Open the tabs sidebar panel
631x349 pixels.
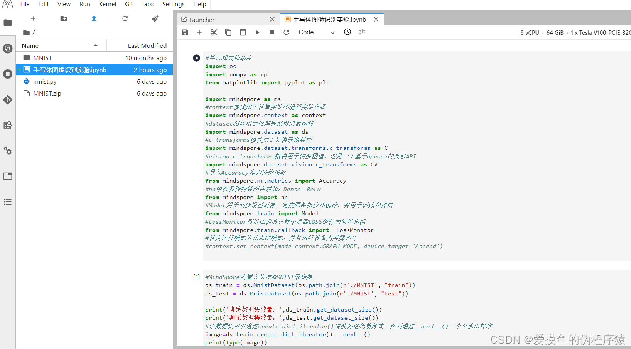[x=8, y=176]
